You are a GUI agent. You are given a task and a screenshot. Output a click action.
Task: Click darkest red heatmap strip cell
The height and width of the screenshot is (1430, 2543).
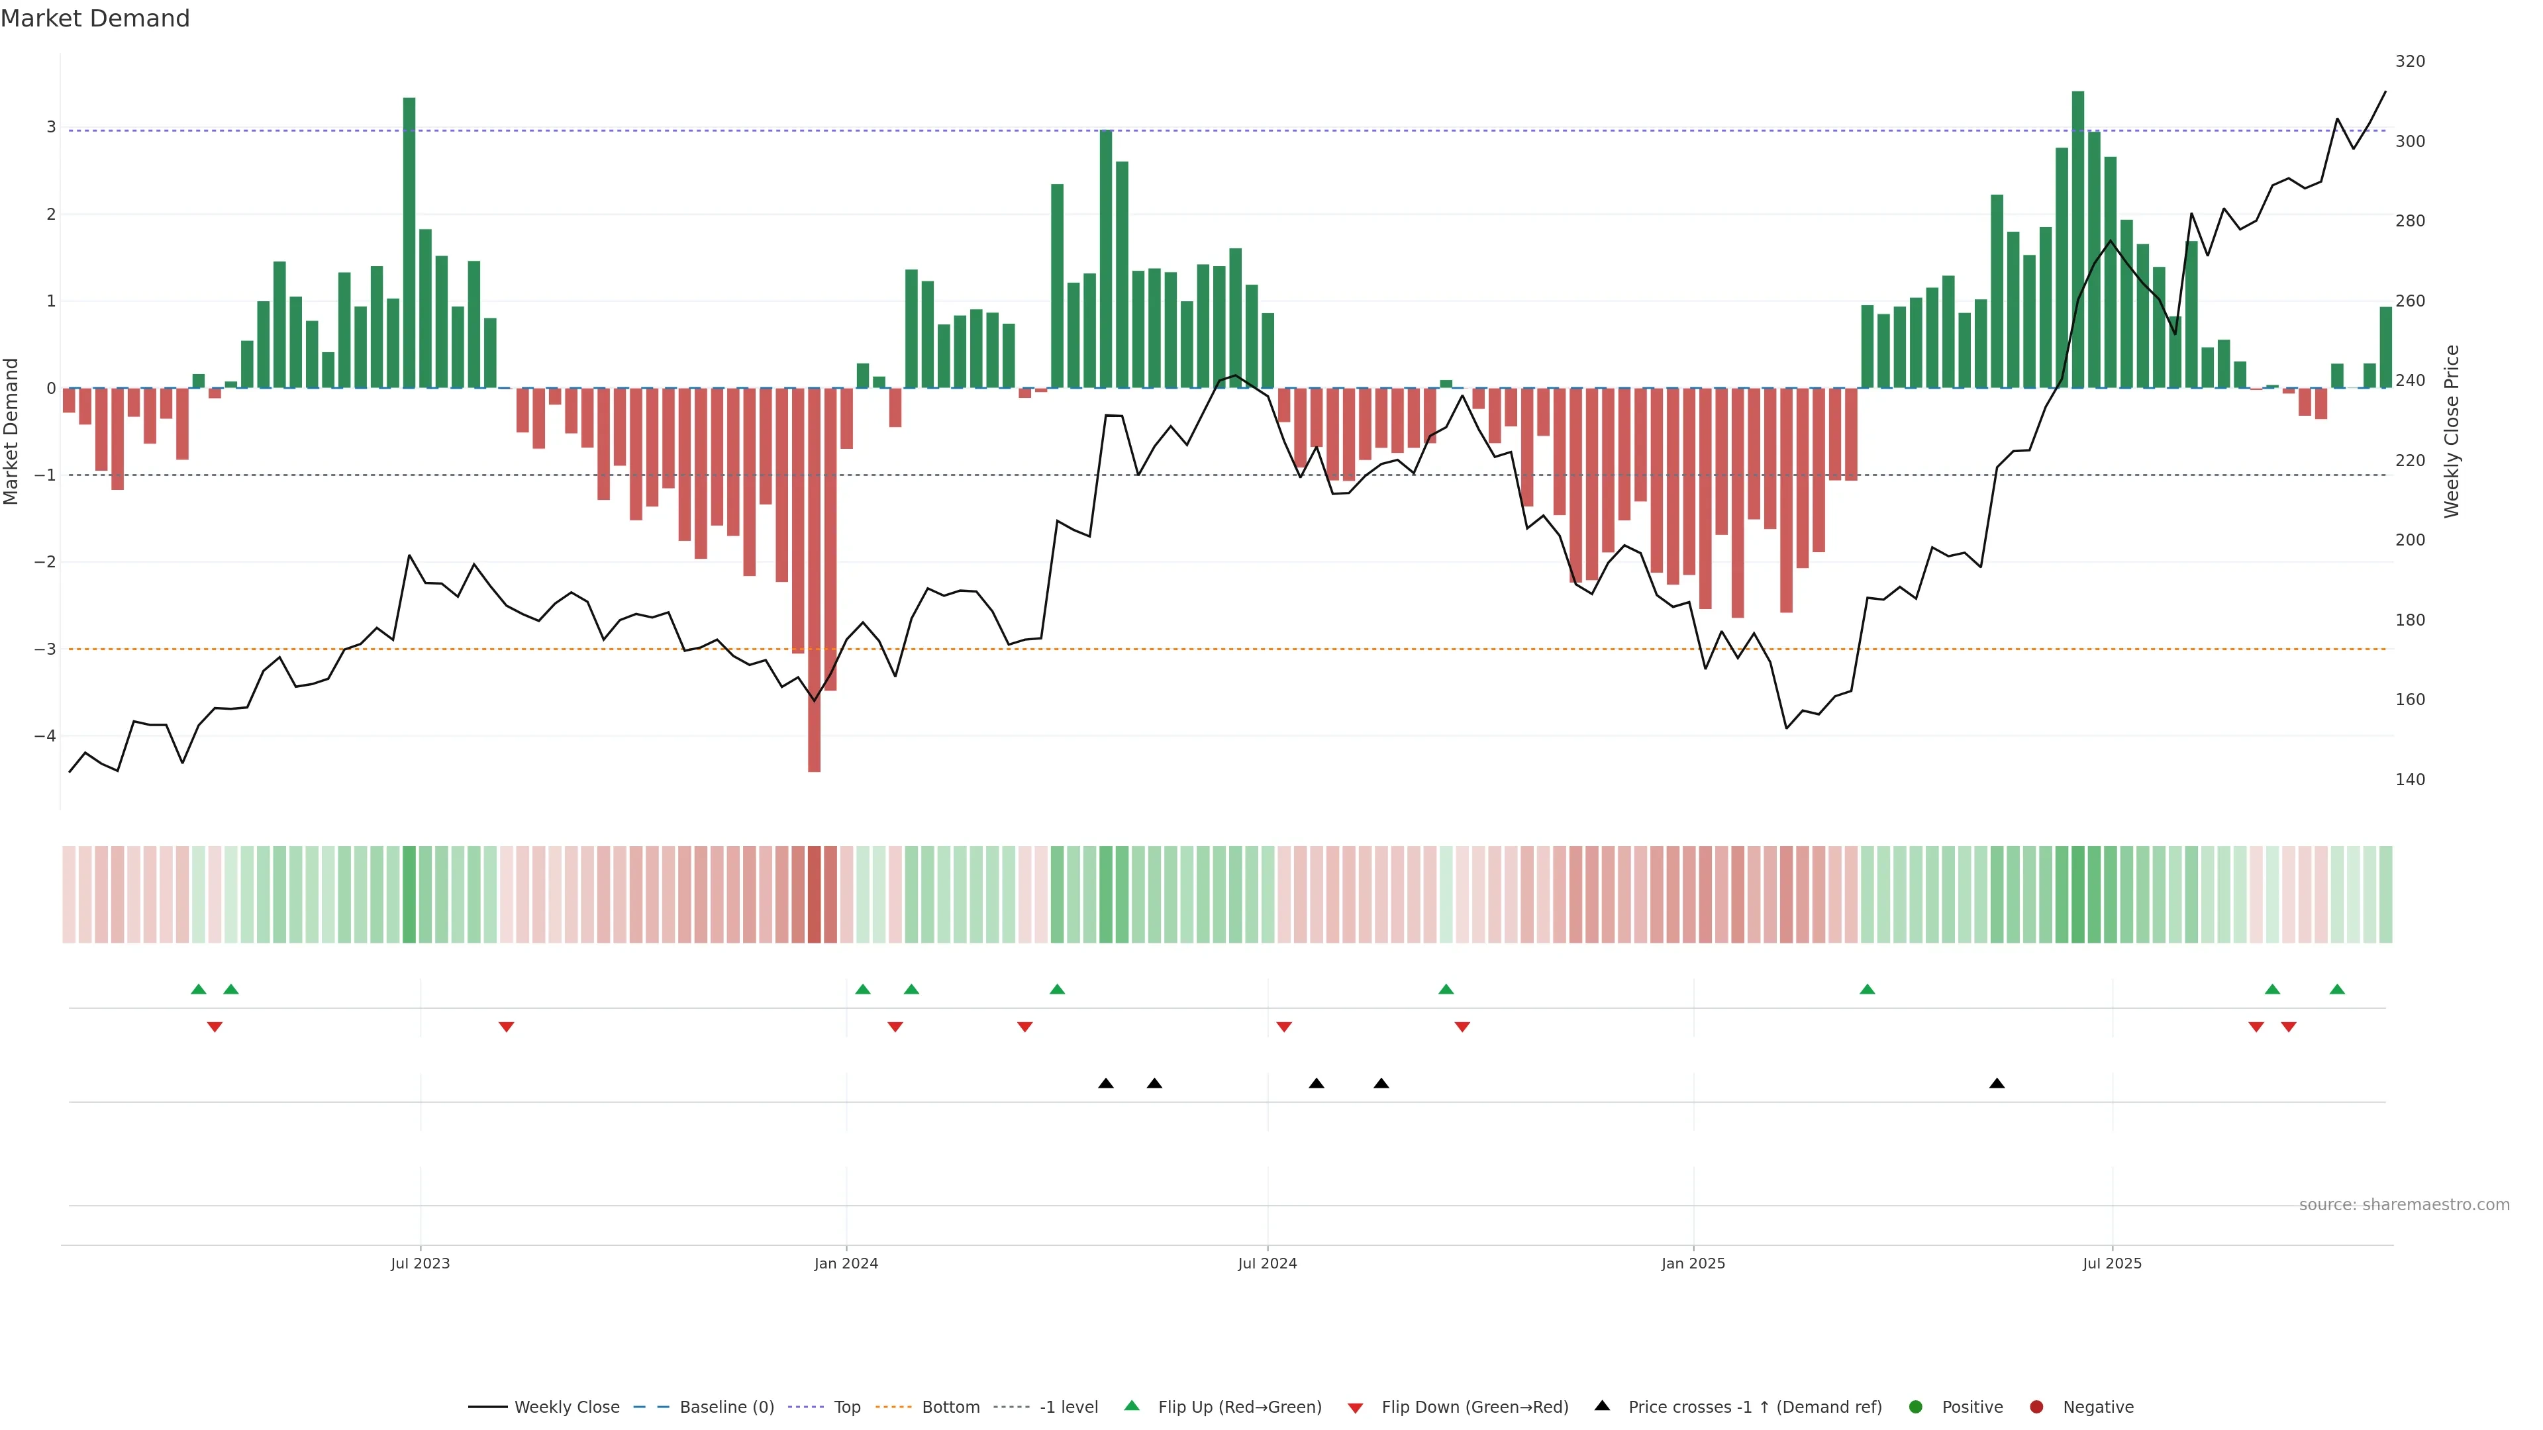[815, 894]
